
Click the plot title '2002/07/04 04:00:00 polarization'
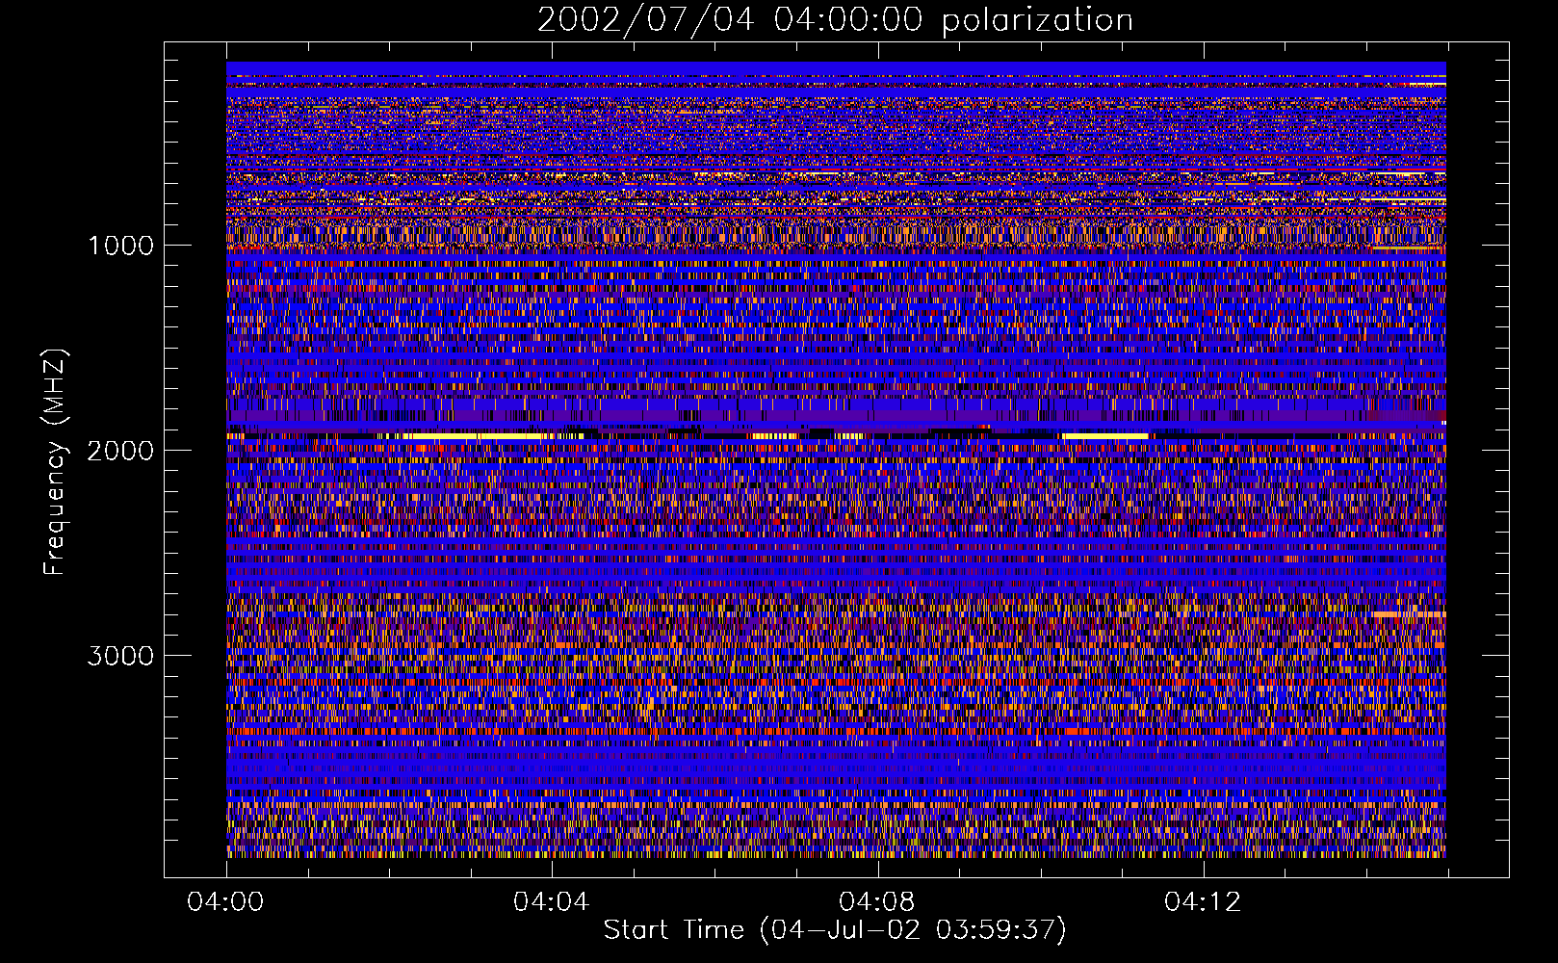[x=835, y=19]
